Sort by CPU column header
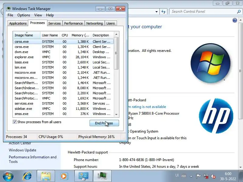Image resolution: width=243 pixels, height=182 pixels. click(x=65, y=35)
